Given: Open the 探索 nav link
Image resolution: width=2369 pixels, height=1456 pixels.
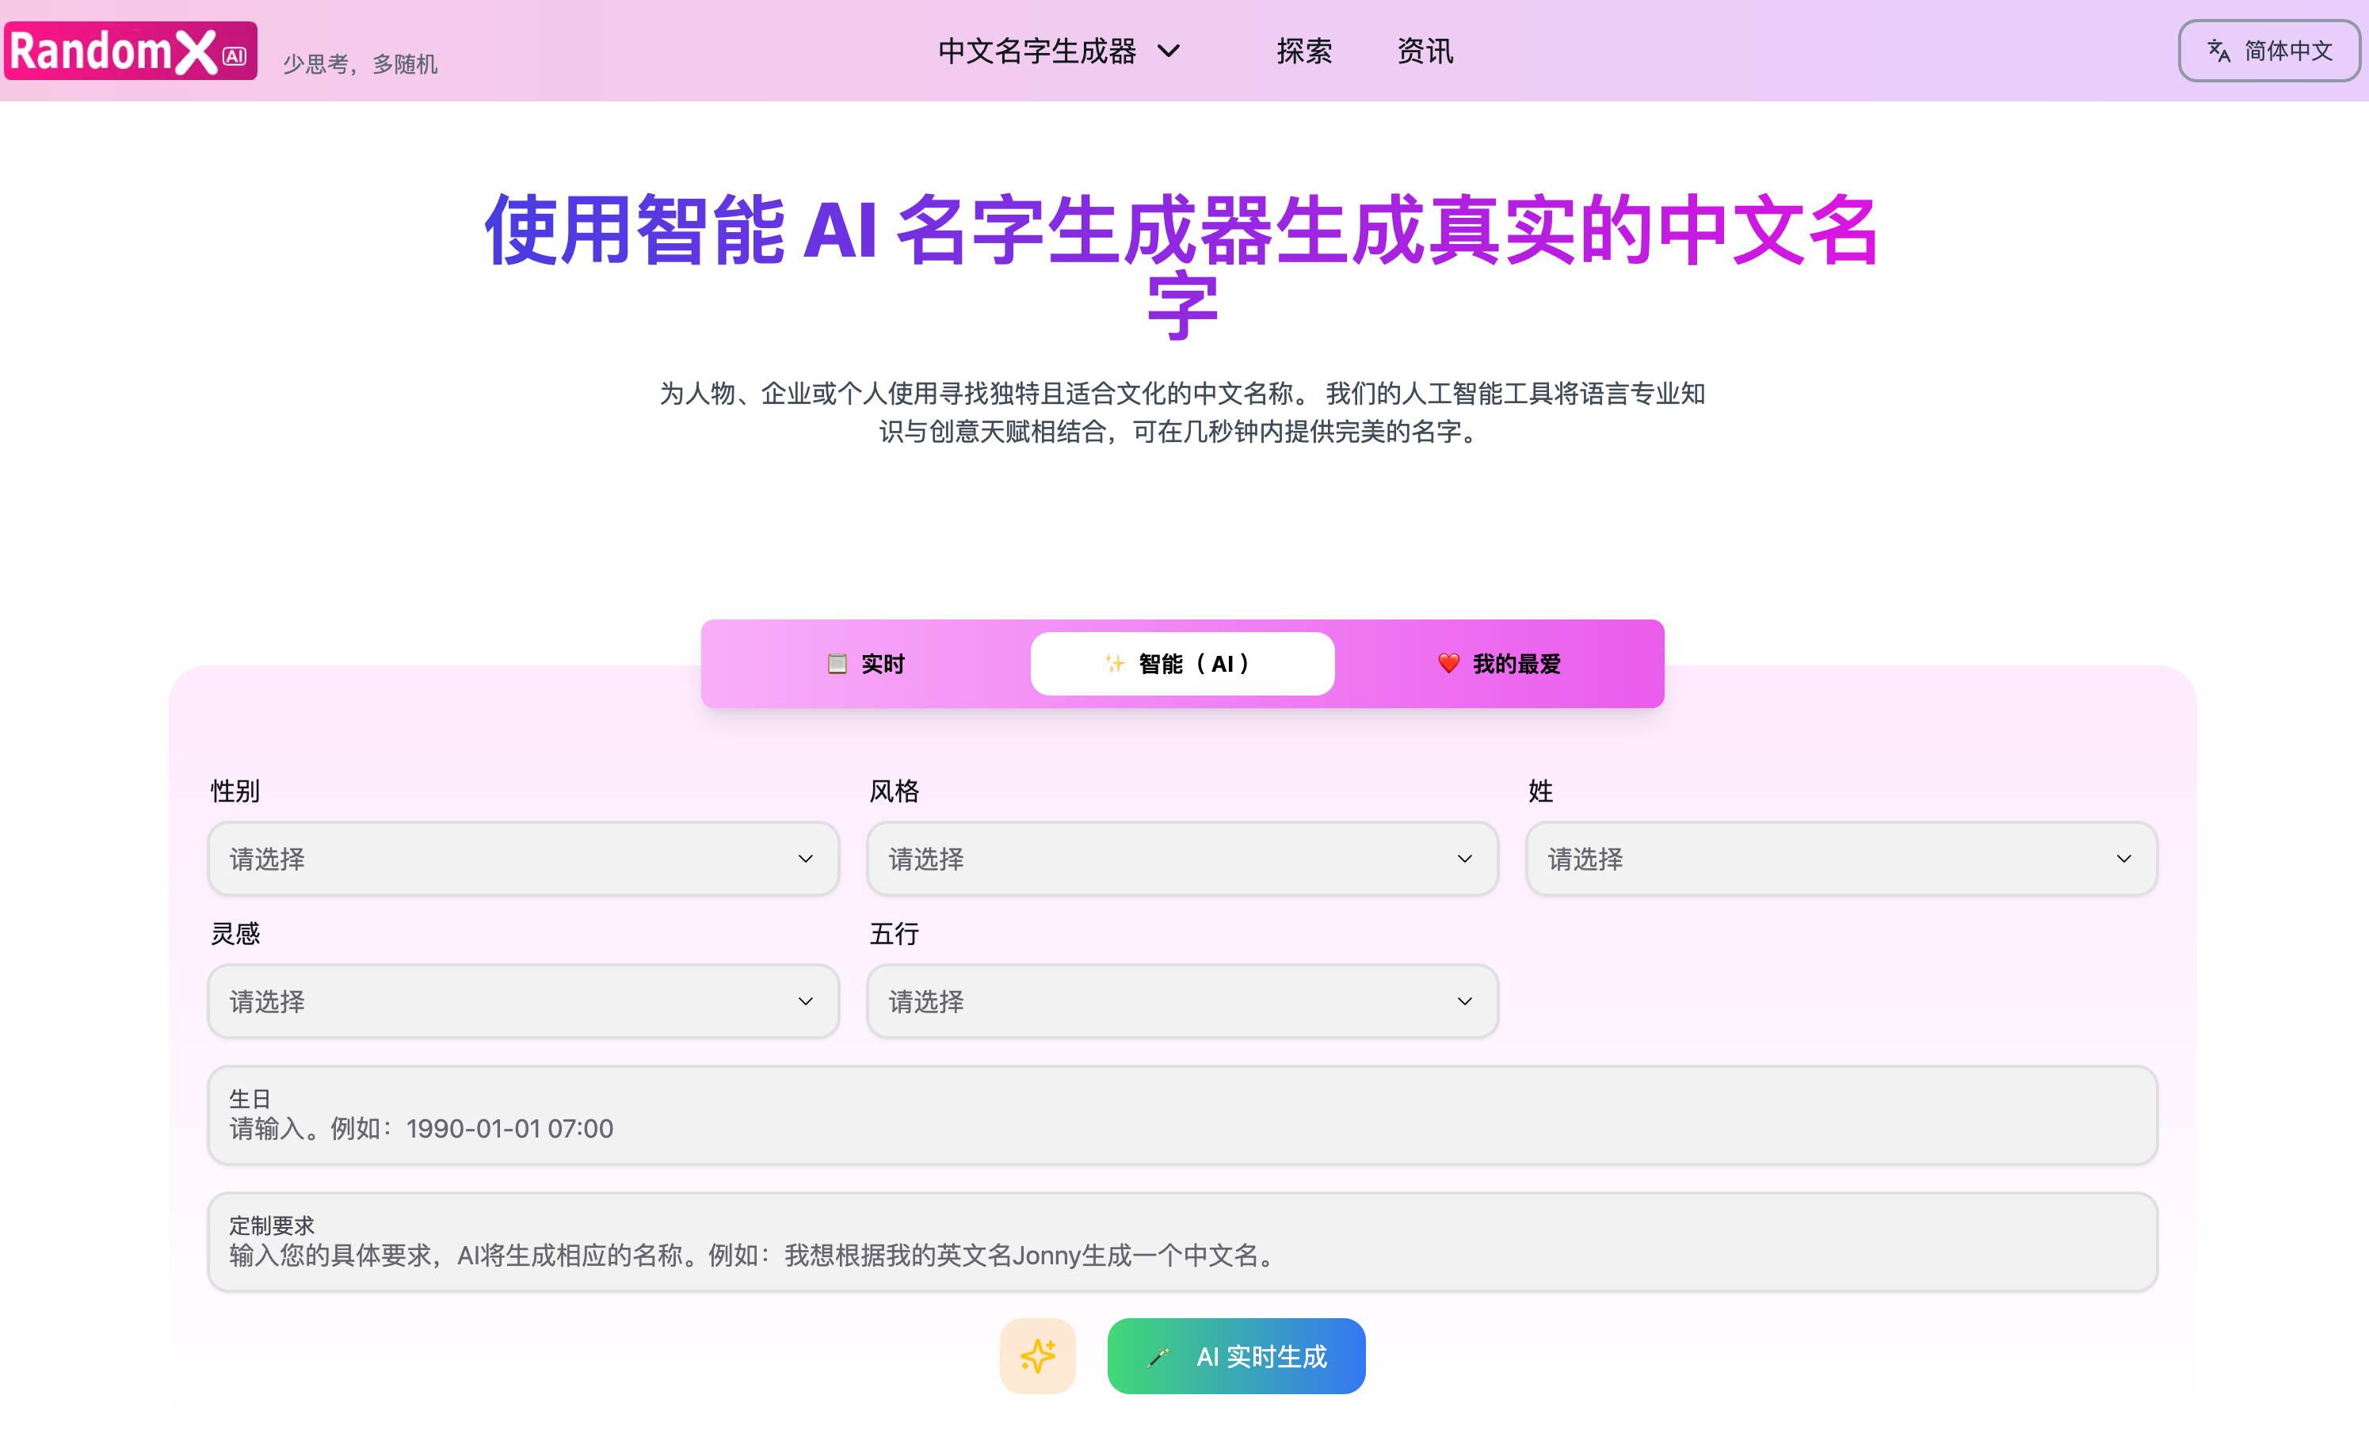Looking at the screenshot, I should click(1304, 51).
